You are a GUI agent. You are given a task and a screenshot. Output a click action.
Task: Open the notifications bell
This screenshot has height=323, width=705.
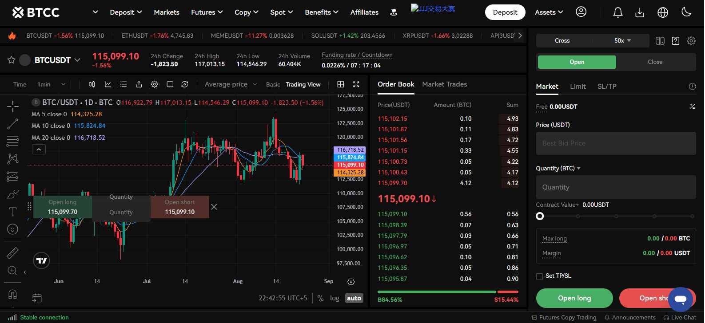coord(617,12)
